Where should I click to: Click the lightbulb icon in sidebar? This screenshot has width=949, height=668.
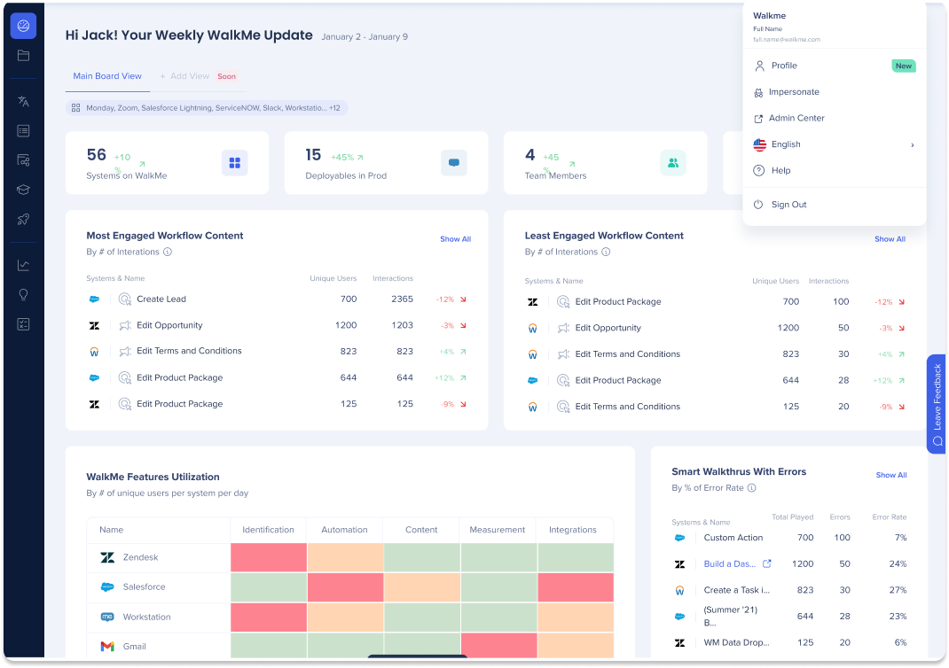click(23, 294)
